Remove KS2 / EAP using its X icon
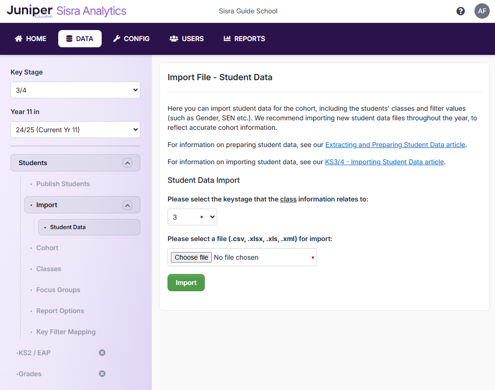 click(x=102, y=353)
